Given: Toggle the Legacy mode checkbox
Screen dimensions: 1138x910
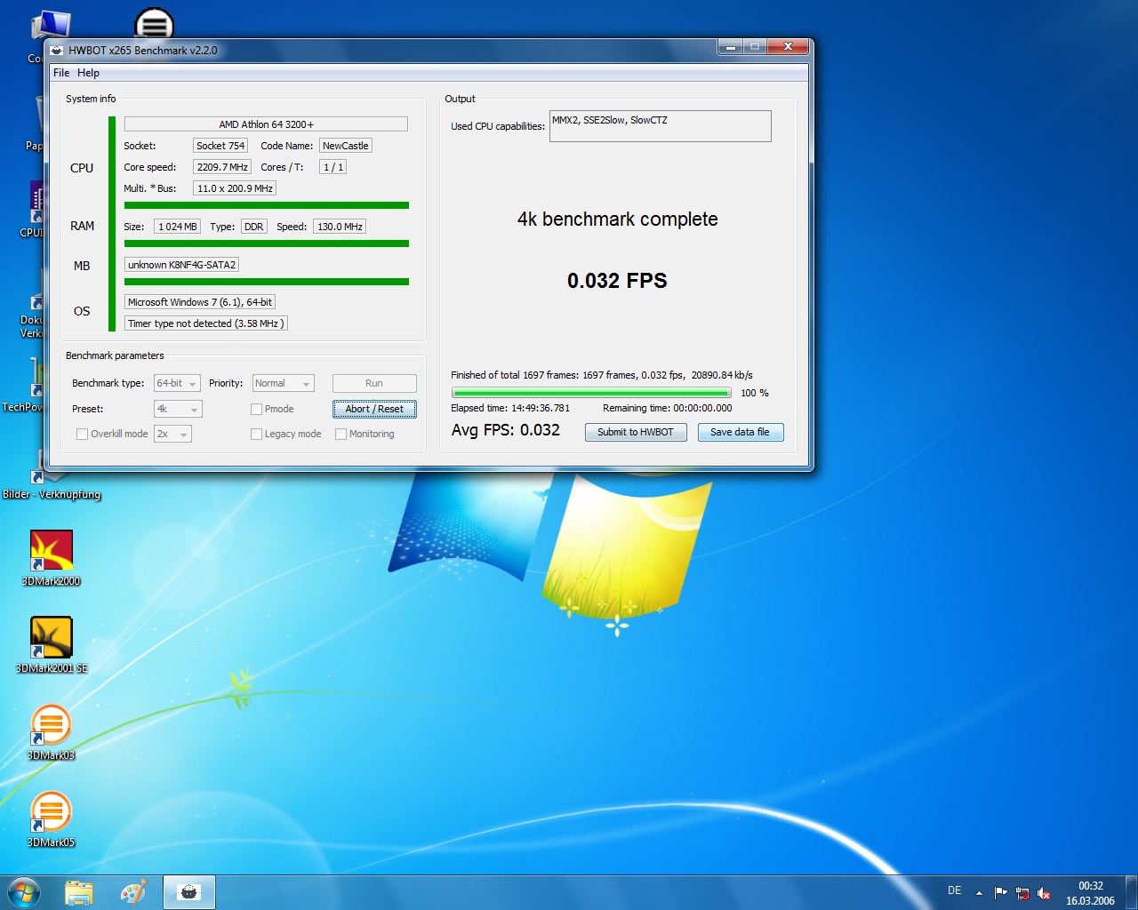Looking at the screenshot, I should 256,435.
